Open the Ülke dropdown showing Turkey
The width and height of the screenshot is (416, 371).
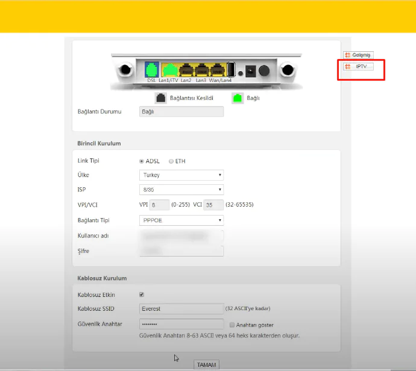pos(181,175)
